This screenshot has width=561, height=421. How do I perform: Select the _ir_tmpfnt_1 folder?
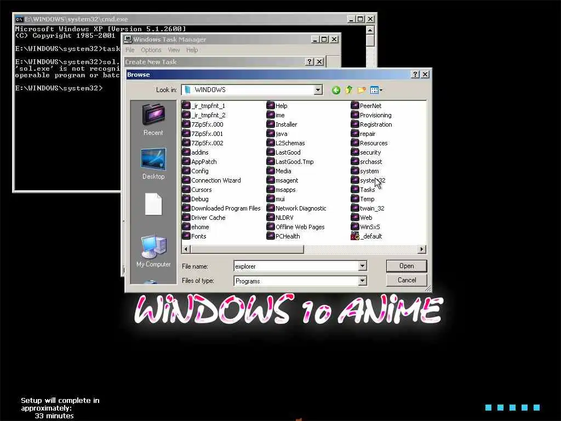tap(204, 106)
